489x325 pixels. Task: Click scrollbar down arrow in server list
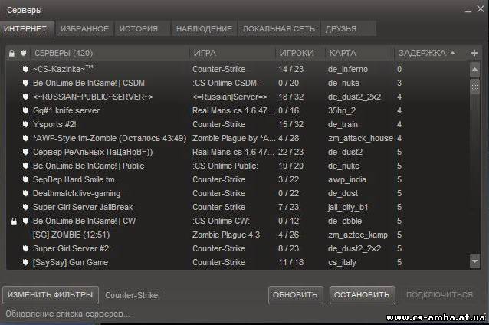(474, 261)
